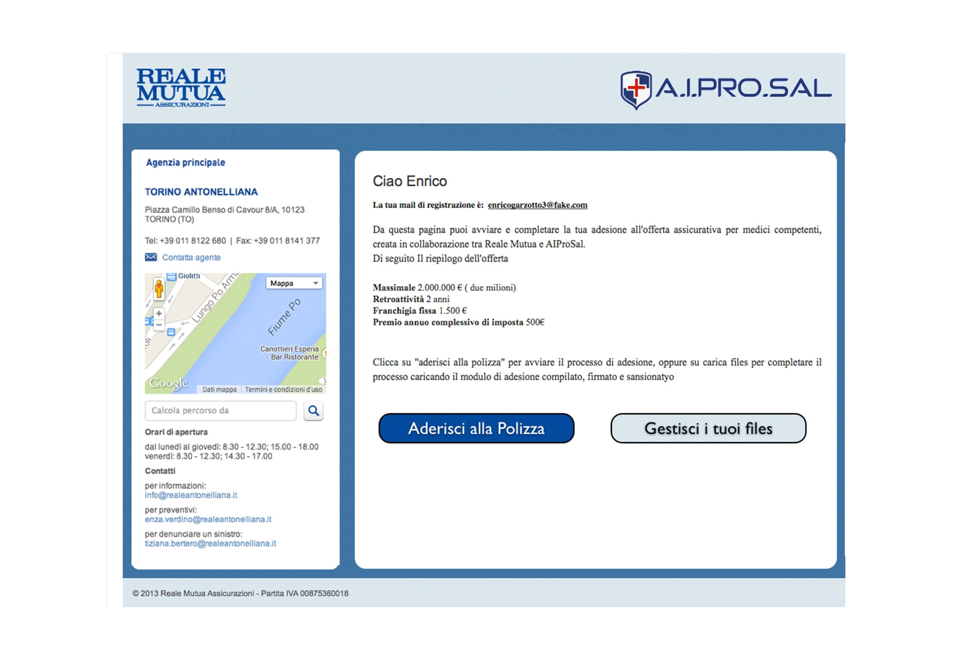The image size is (953, 659).
Task: Click the Google logo on the map
Action: click(x=168, y=382)
